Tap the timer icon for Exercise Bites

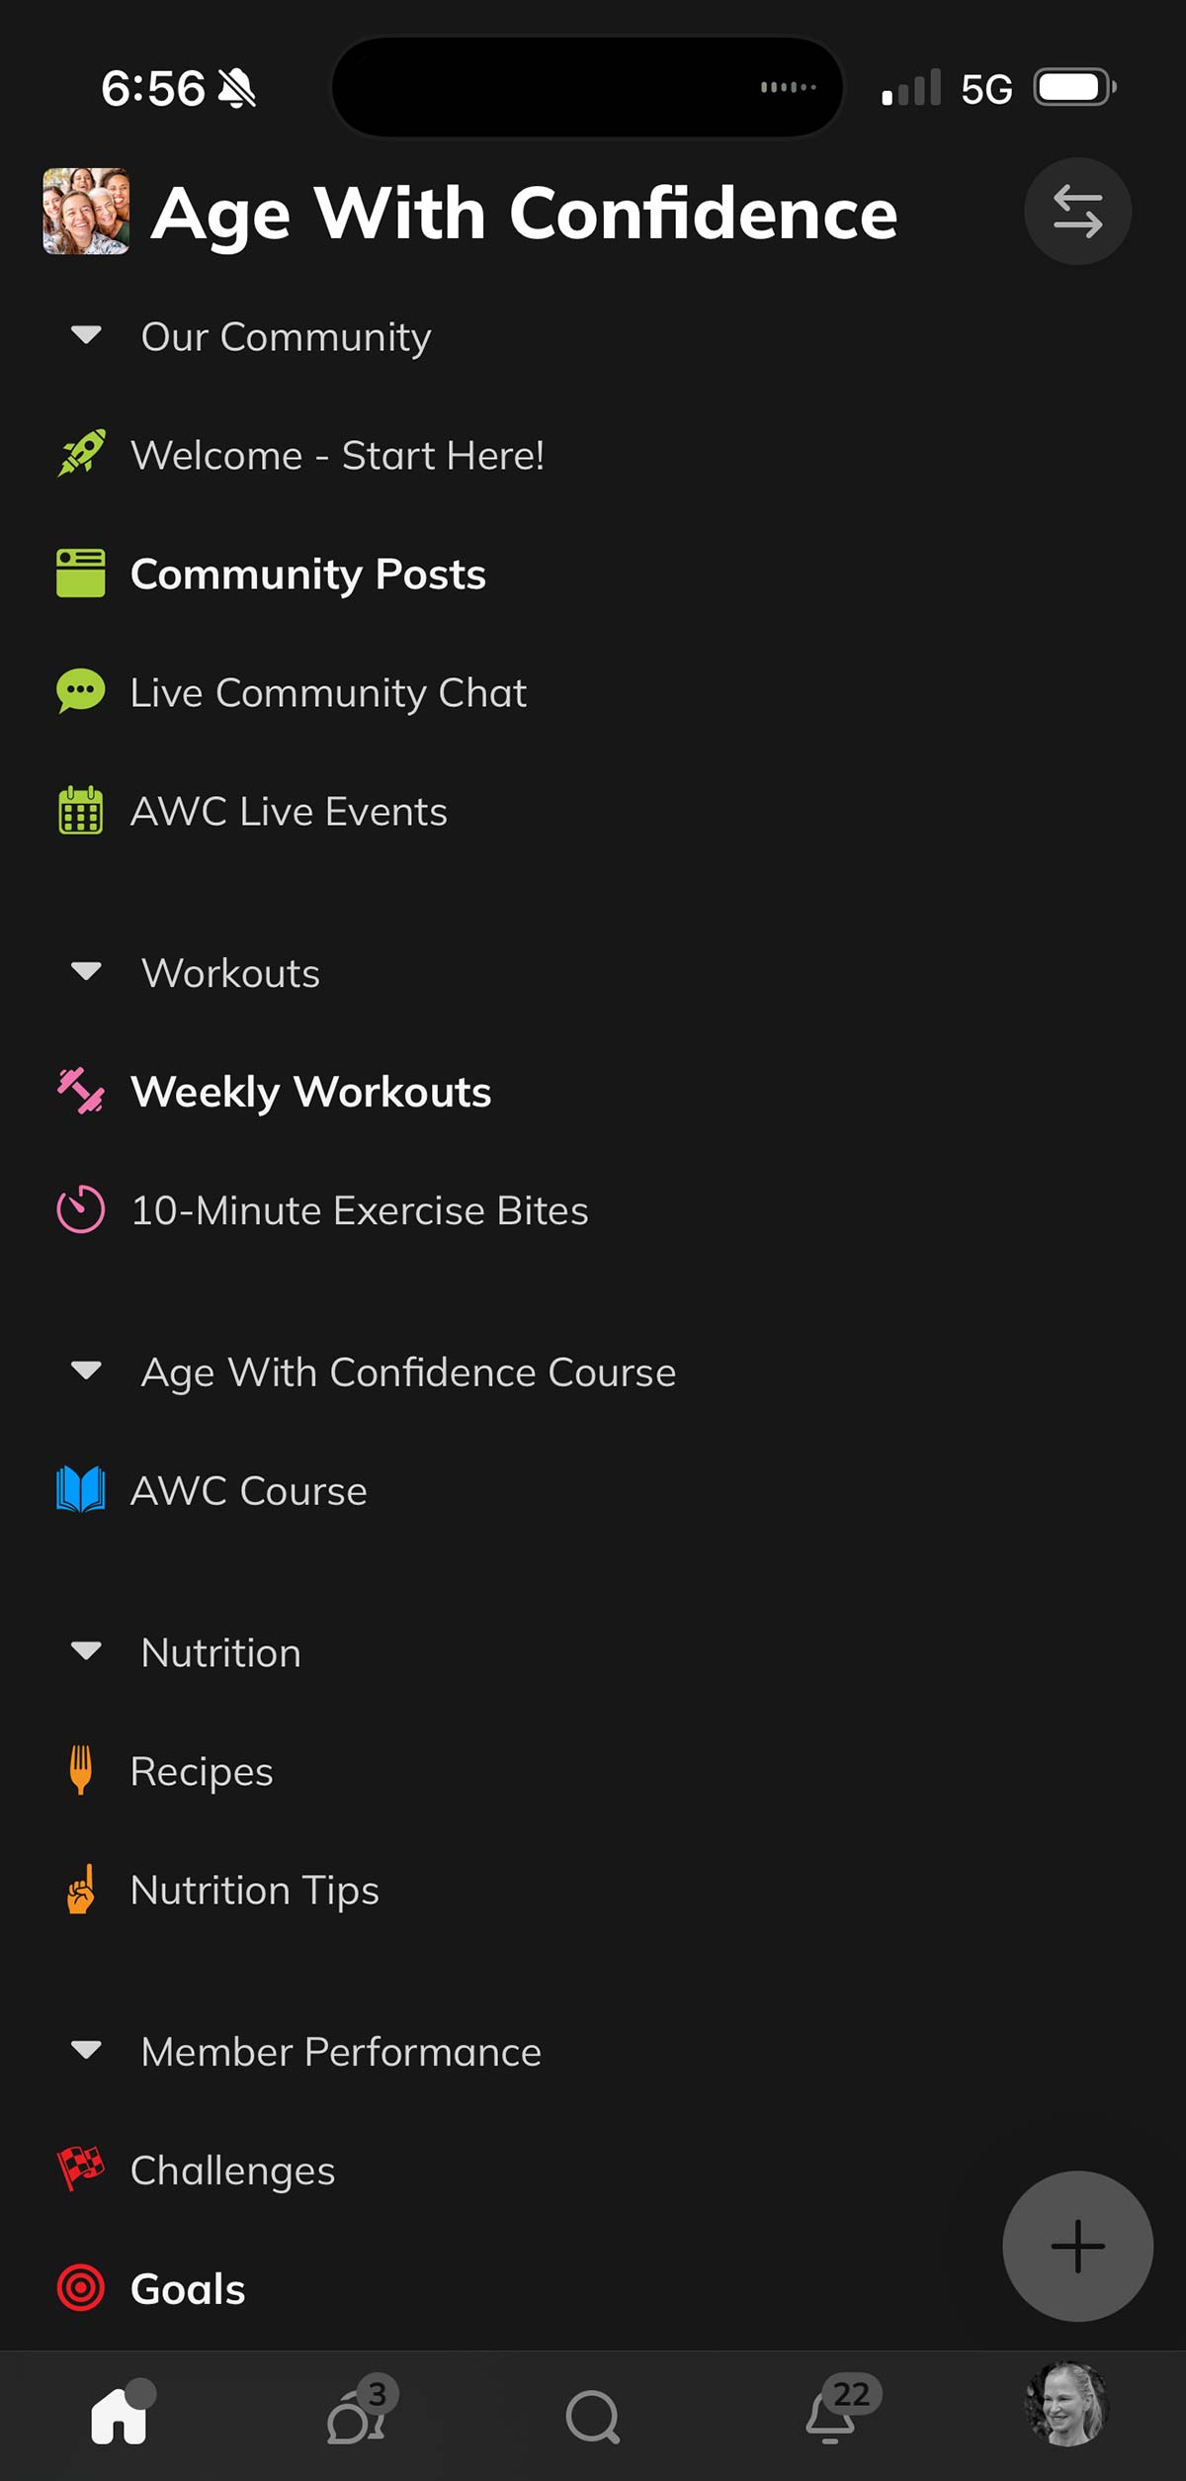[x=81, y=1209]
